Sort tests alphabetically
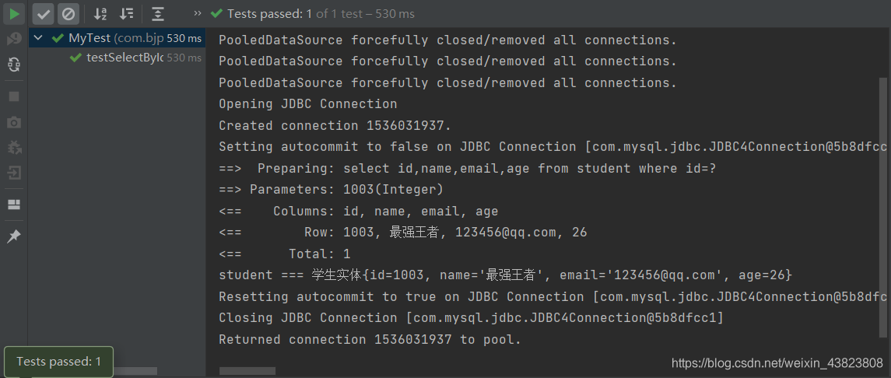The width and height of the screenshot is (891, 378). (x=100, y=13)
